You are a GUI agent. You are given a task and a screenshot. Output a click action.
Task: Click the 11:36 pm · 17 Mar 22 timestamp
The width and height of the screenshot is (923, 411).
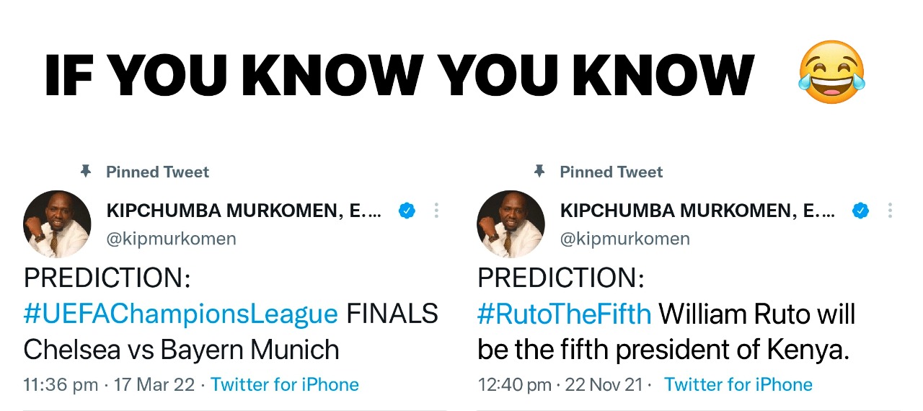(109, 385)
